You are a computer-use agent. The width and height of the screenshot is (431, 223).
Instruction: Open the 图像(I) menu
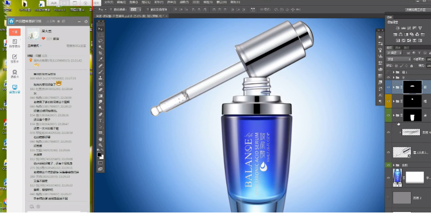pyautogui.click(x=134, y=2)
